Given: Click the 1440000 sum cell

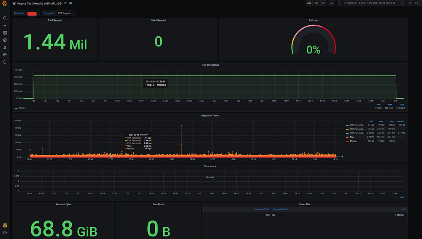Looking at the screenshot, I should pos(399,215).
